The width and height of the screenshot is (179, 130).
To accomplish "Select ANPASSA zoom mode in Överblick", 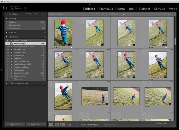I will coord(29,14).
